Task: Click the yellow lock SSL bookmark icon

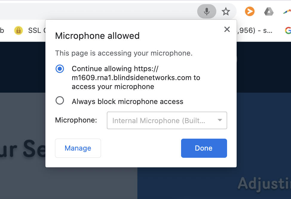Action: point(19,30)
